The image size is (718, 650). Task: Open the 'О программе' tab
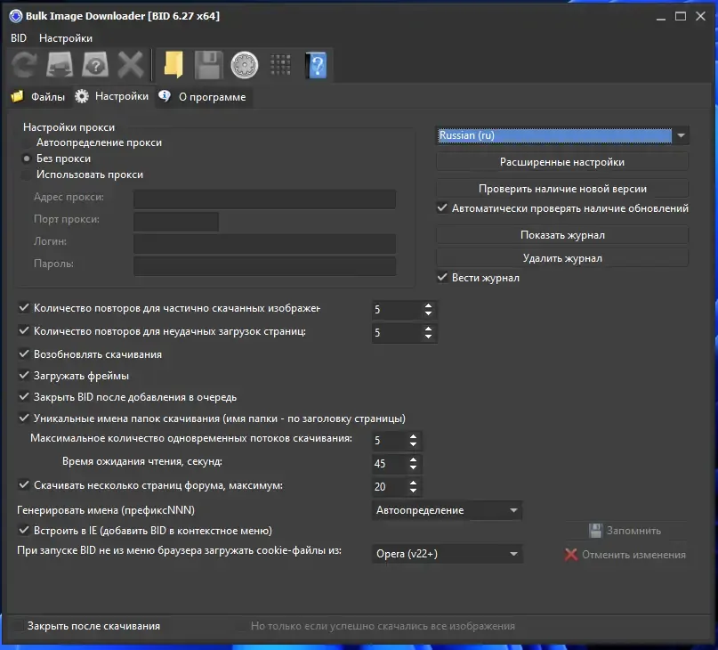point(203,97)
